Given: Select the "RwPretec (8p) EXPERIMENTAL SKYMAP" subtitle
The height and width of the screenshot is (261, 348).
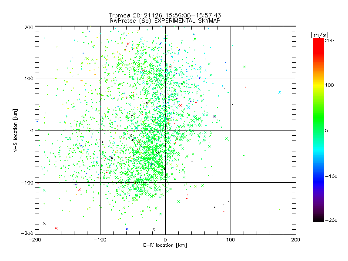Looking at the screenshot, I should coord(165,21).
